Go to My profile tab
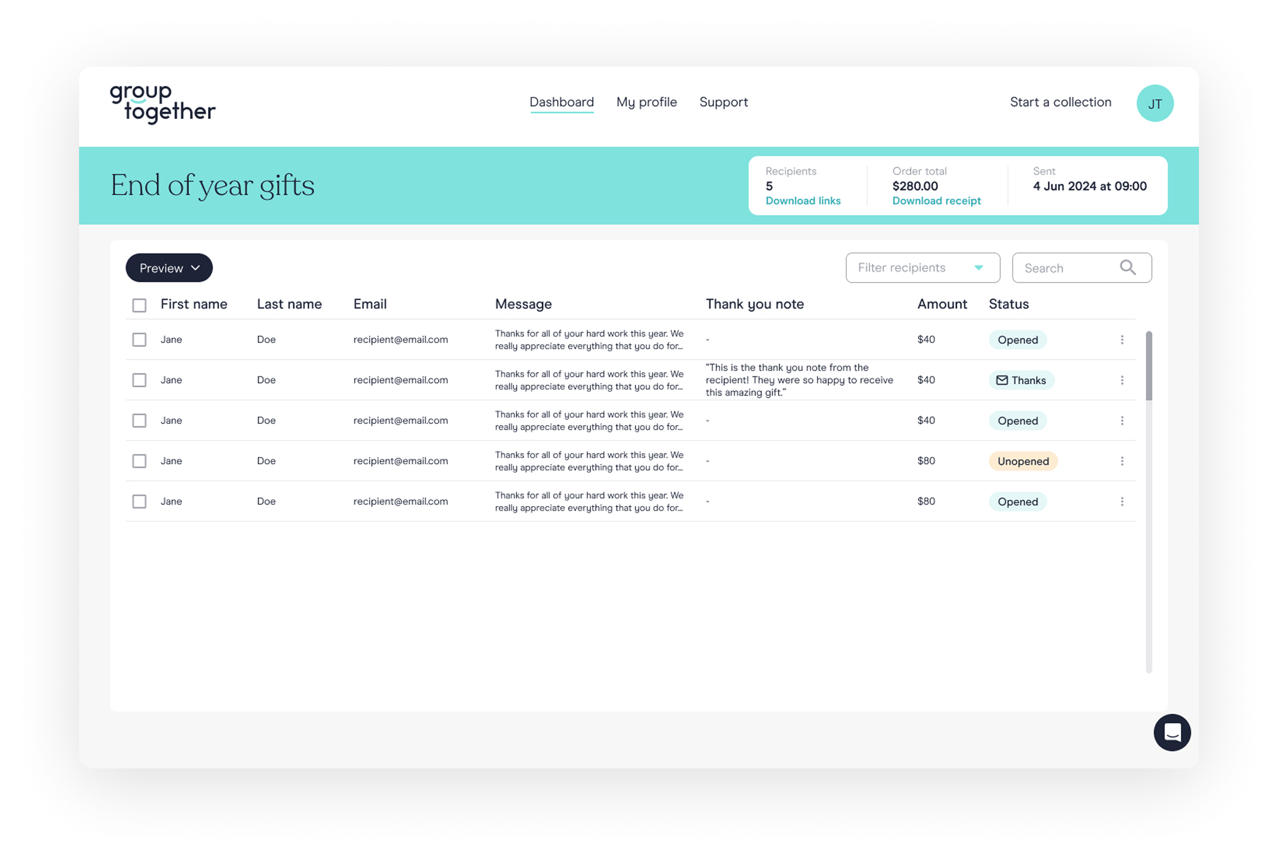This screenshot has width=1278, height=860. (646, 102)
